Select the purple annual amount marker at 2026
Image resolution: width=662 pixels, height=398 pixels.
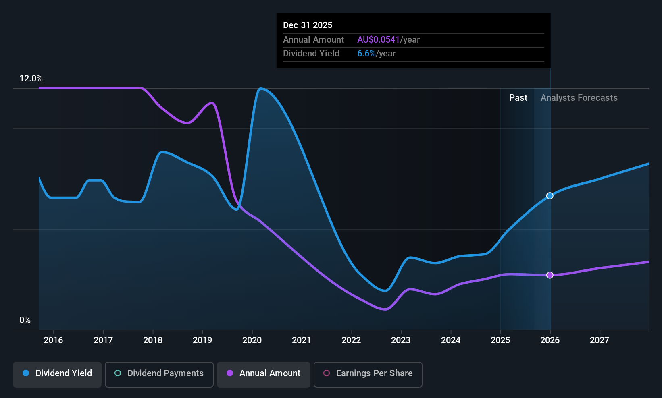point(550,275)
